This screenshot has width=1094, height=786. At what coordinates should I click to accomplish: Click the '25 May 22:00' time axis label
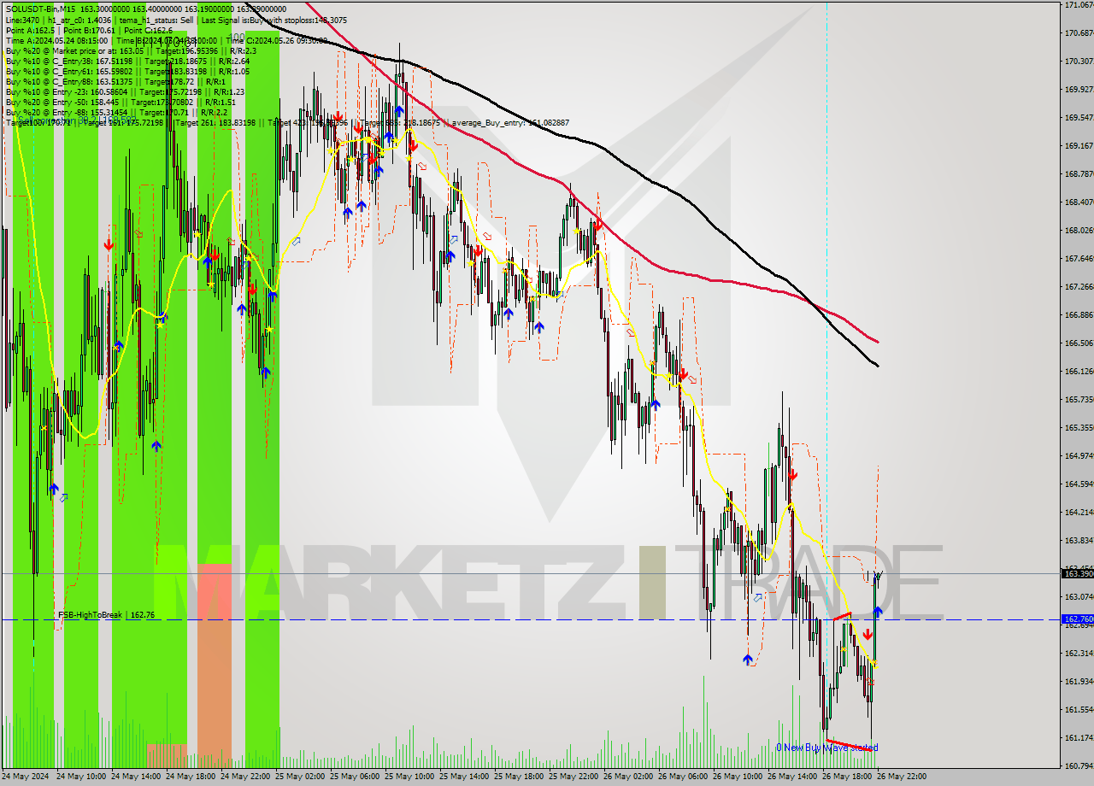pos(575,777)
